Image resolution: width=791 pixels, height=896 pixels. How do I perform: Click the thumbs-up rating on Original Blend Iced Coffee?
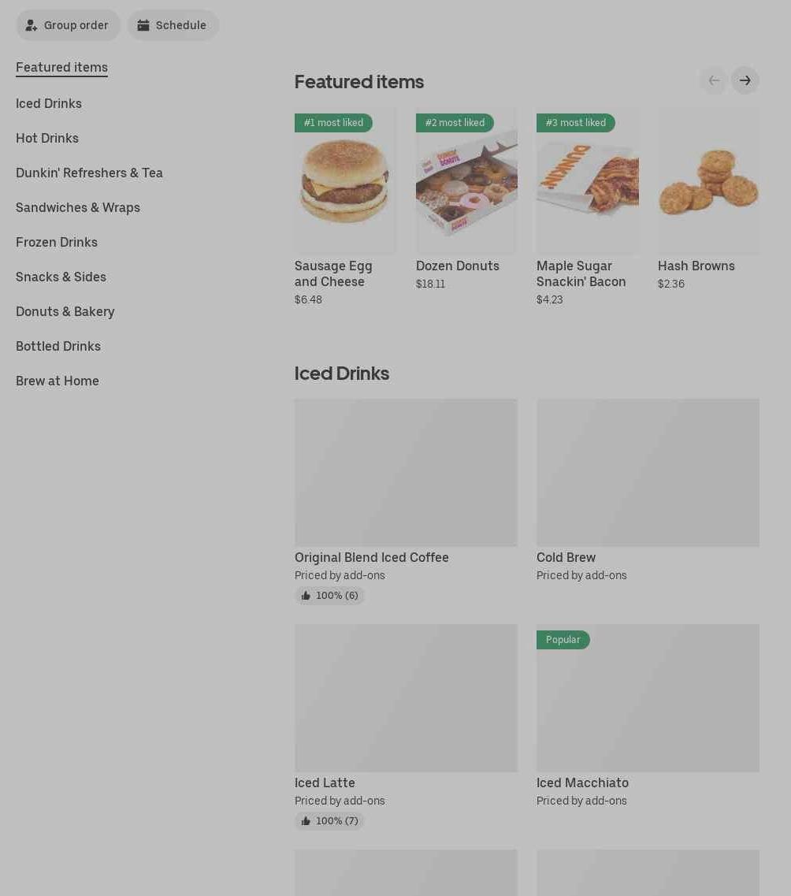(329, 596)
